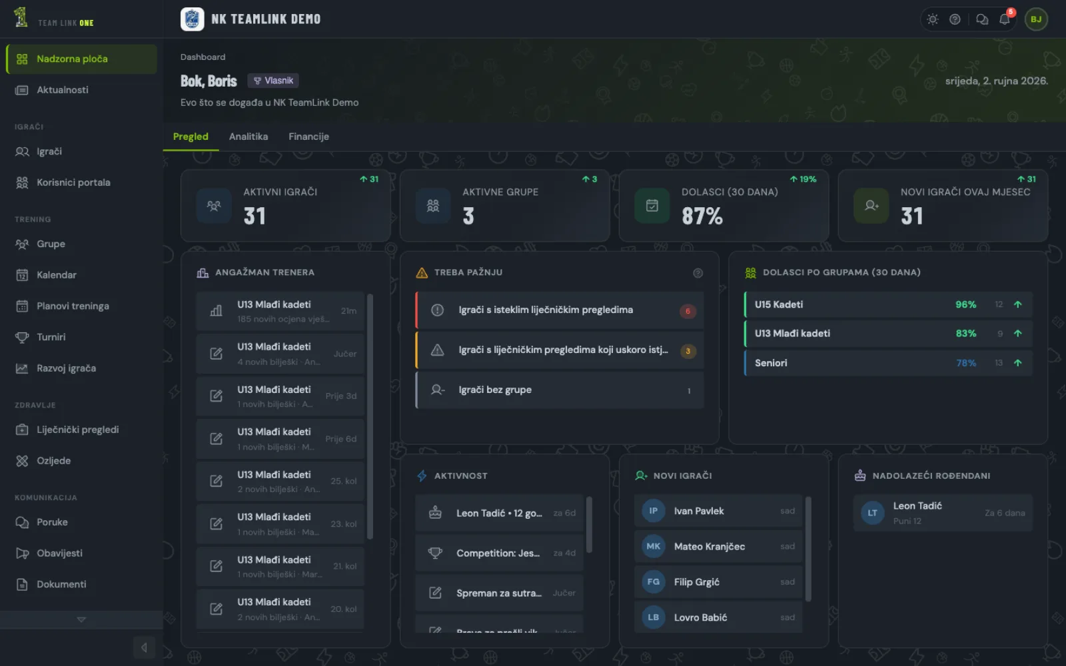Viewport: 1066px width, 666px height.
Task: Click the Turniri trophy icon in sidebar
Action: (x=22, y=337)
